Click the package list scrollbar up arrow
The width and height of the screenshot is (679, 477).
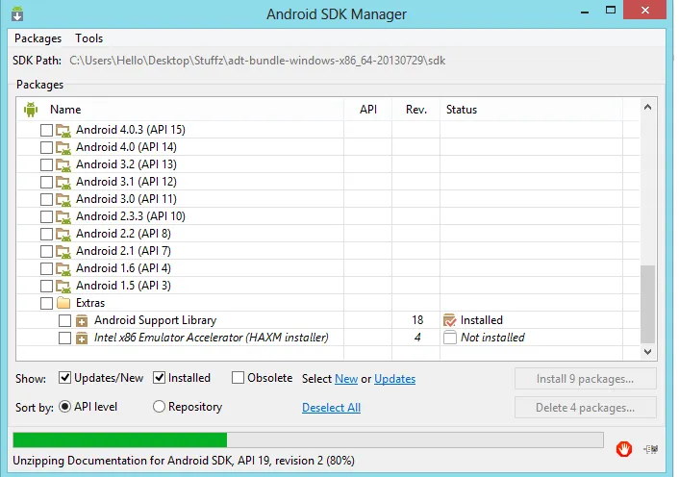click(x=647, y=107)
